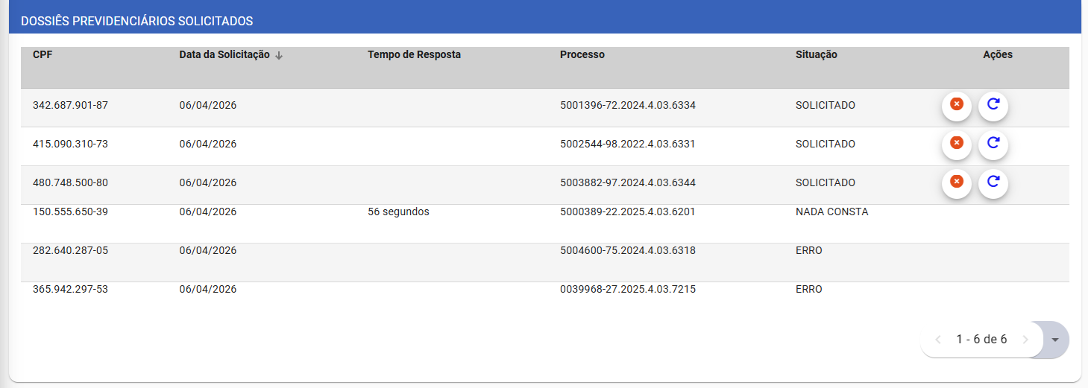Click Dossiês Previdenciários Solicitados panel title
Viewport: 1088px width, 388px height.
pos(136,21)
